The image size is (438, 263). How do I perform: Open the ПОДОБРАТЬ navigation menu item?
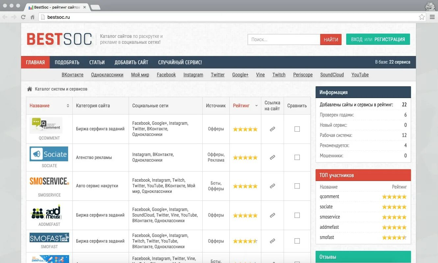click(x=67, y=62)
